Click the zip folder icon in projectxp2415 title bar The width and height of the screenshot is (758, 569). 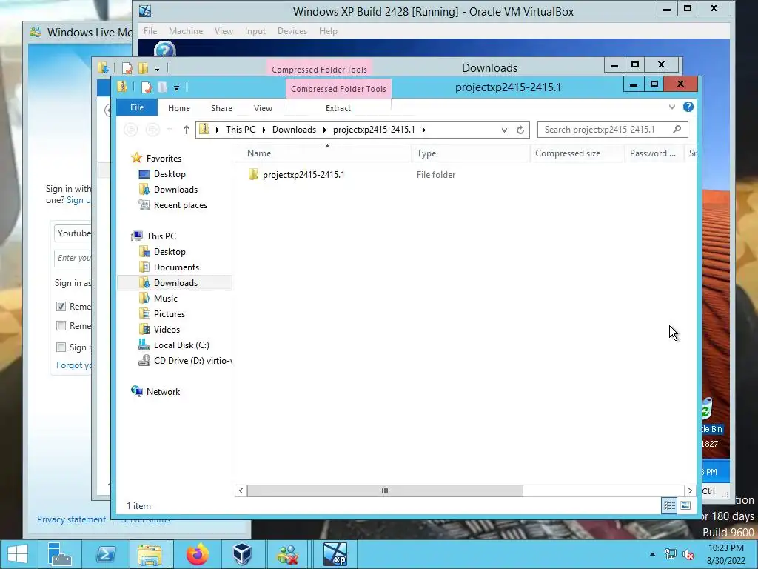122,87
